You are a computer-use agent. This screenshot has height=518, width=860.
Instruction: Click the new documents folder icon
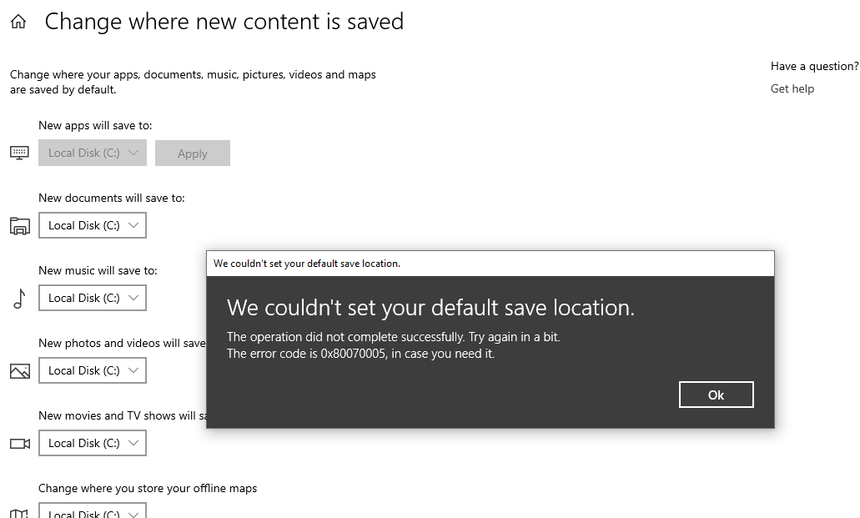click(18, 225)
